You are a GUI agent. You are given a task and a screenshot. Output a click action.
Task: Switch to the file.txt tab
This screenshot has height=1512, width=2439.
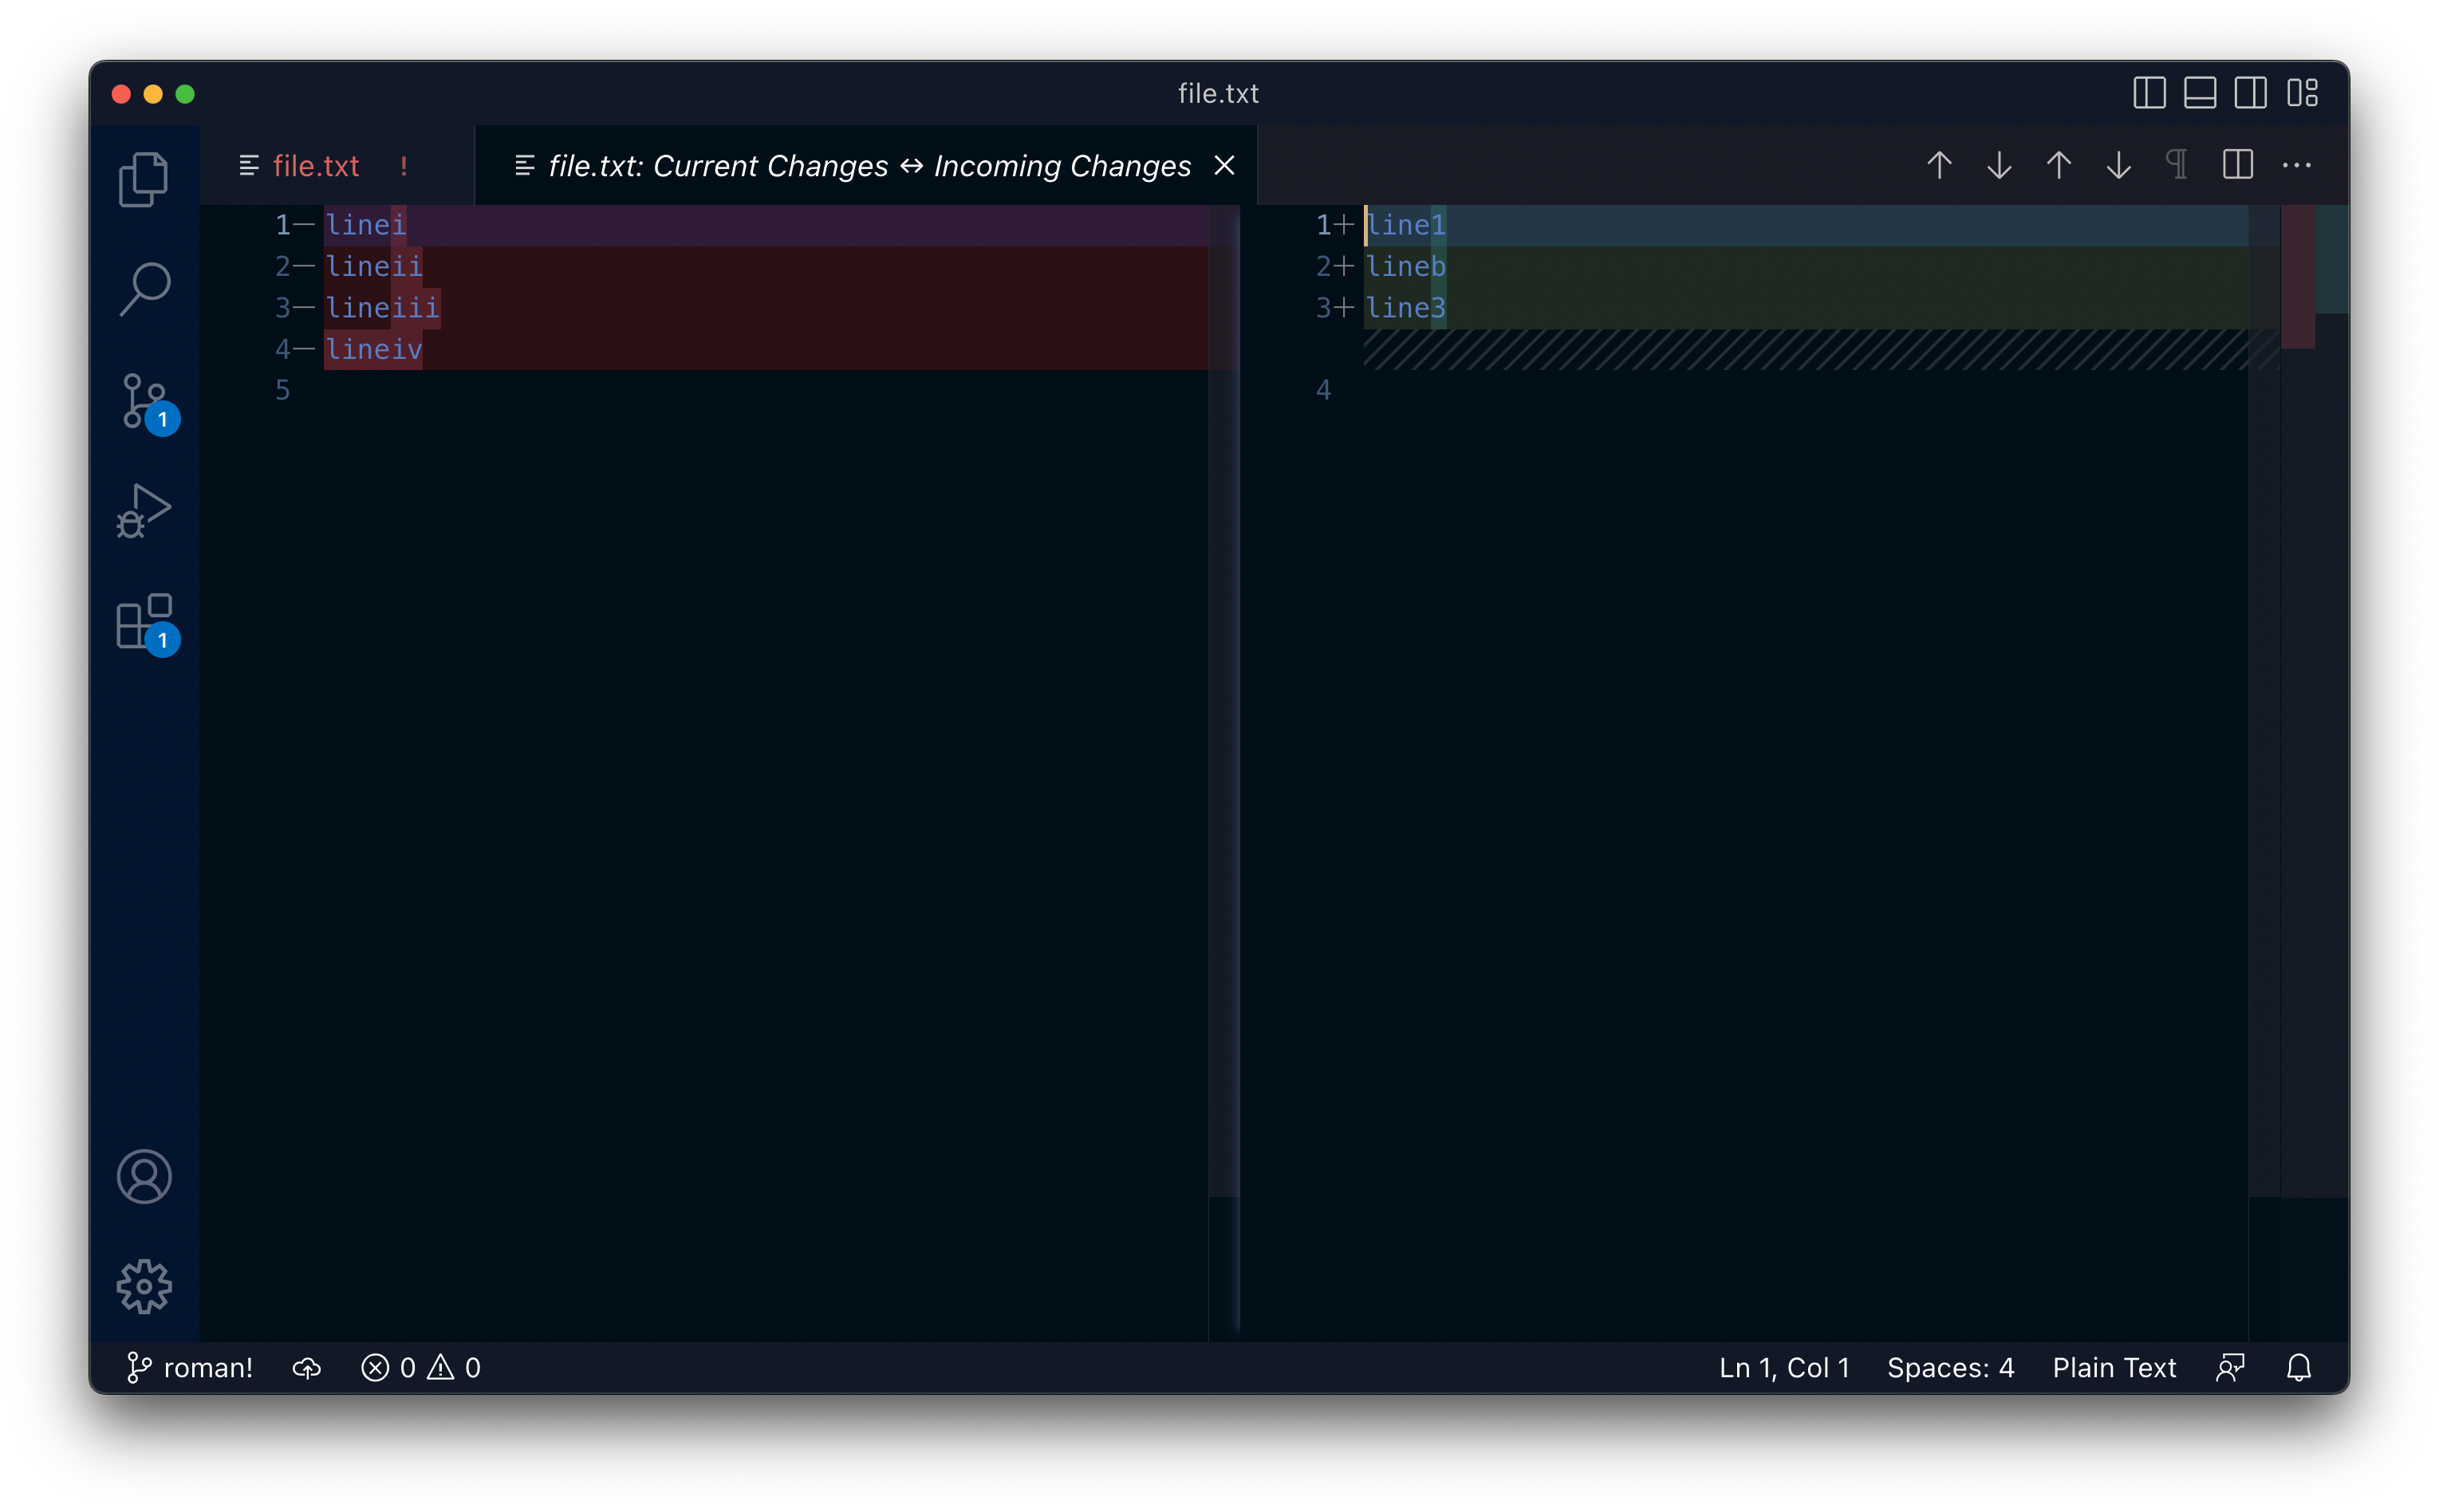pos(316,165)
